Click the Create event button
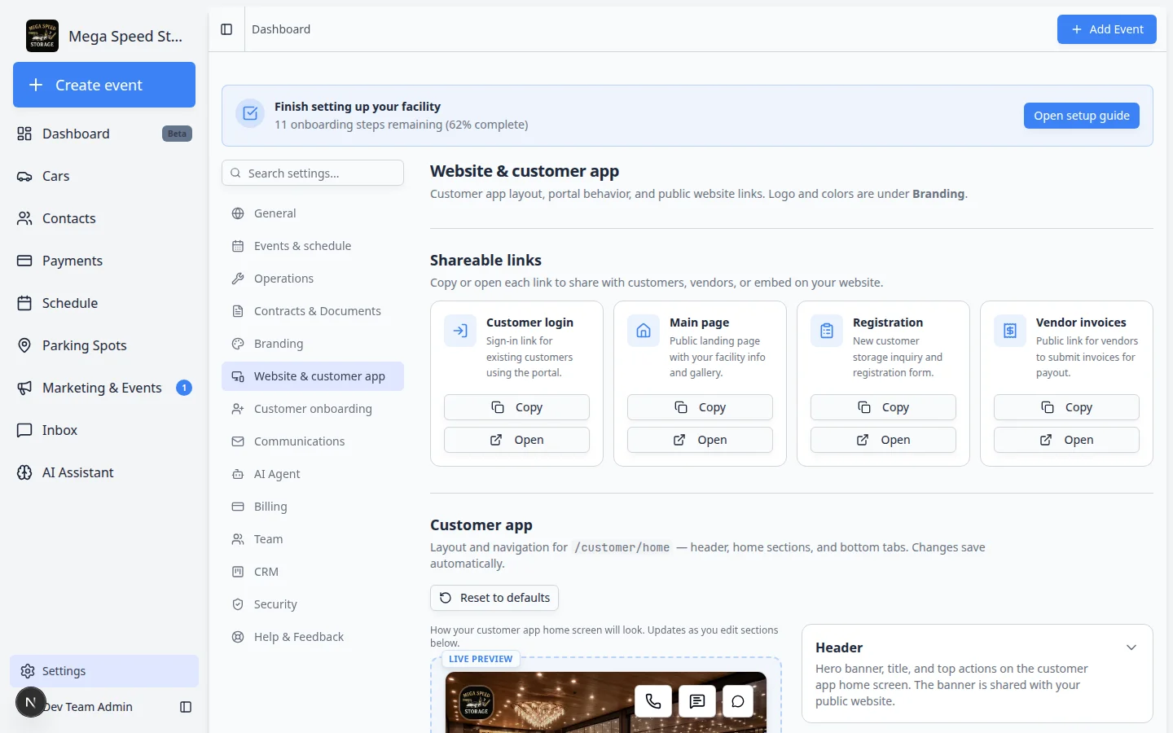 tap(104, 85)
